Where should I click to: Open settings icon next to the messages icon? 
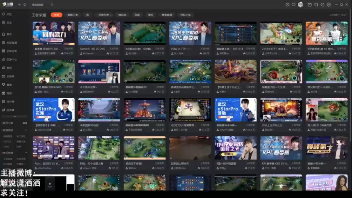point(329,4)
